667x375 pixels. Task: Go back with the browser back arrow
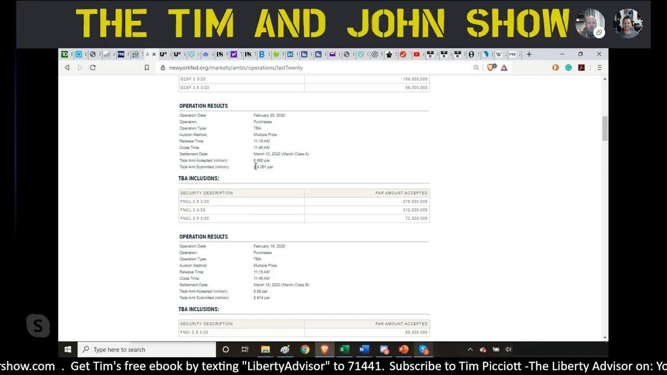coord(67,68)
